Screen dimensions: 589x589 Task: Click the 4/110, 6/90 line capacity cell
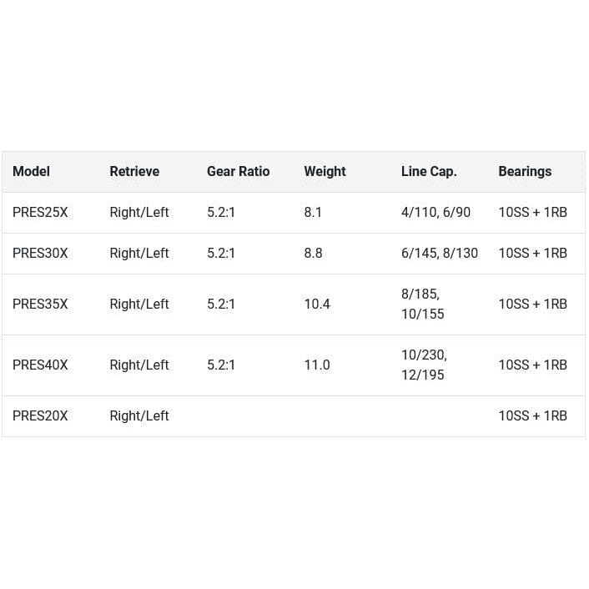tap(435, 212)
